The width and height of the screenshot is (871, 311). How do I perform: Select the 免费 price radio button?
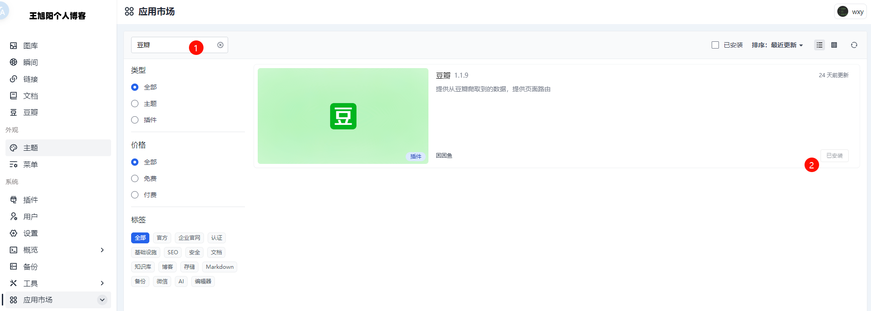[135, 178]
